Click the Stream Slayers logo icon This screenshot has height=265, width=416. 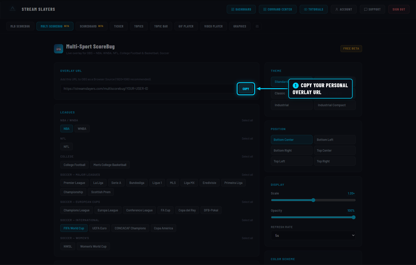(x=12, y=9)
